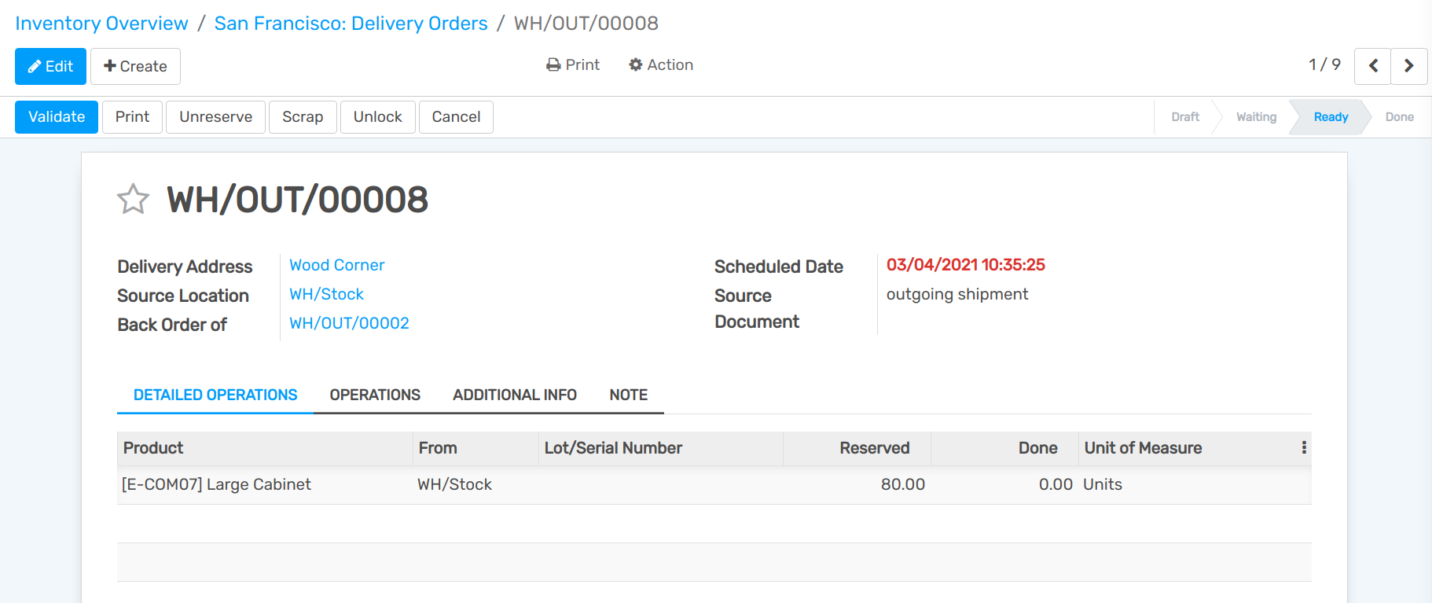1432x603 pixels.
Task: Select the Large Cabinet product row
Action: pyautogui.click(x=217, y=484)
